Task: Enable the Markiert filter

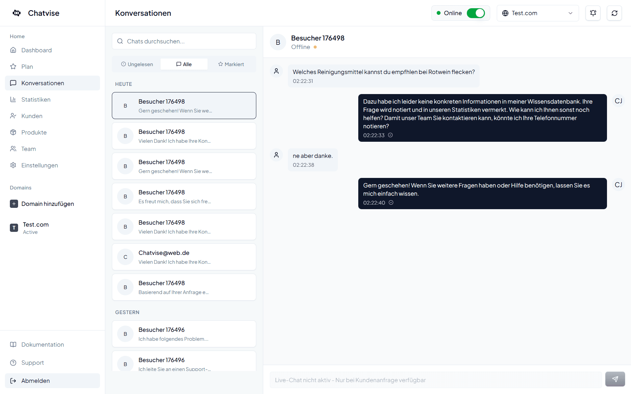Action: tap(231, 64)
